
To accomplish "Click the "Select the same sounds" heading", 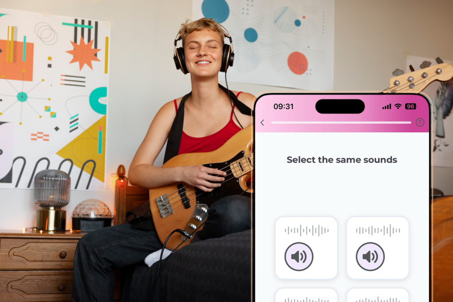I will (x=342, y=160).
